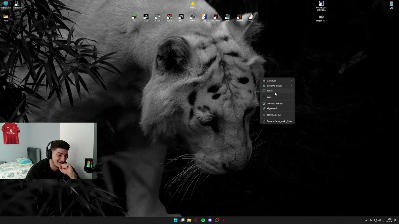Select the MS 2 desktop shortcut
399x224 pixels.
181,18
